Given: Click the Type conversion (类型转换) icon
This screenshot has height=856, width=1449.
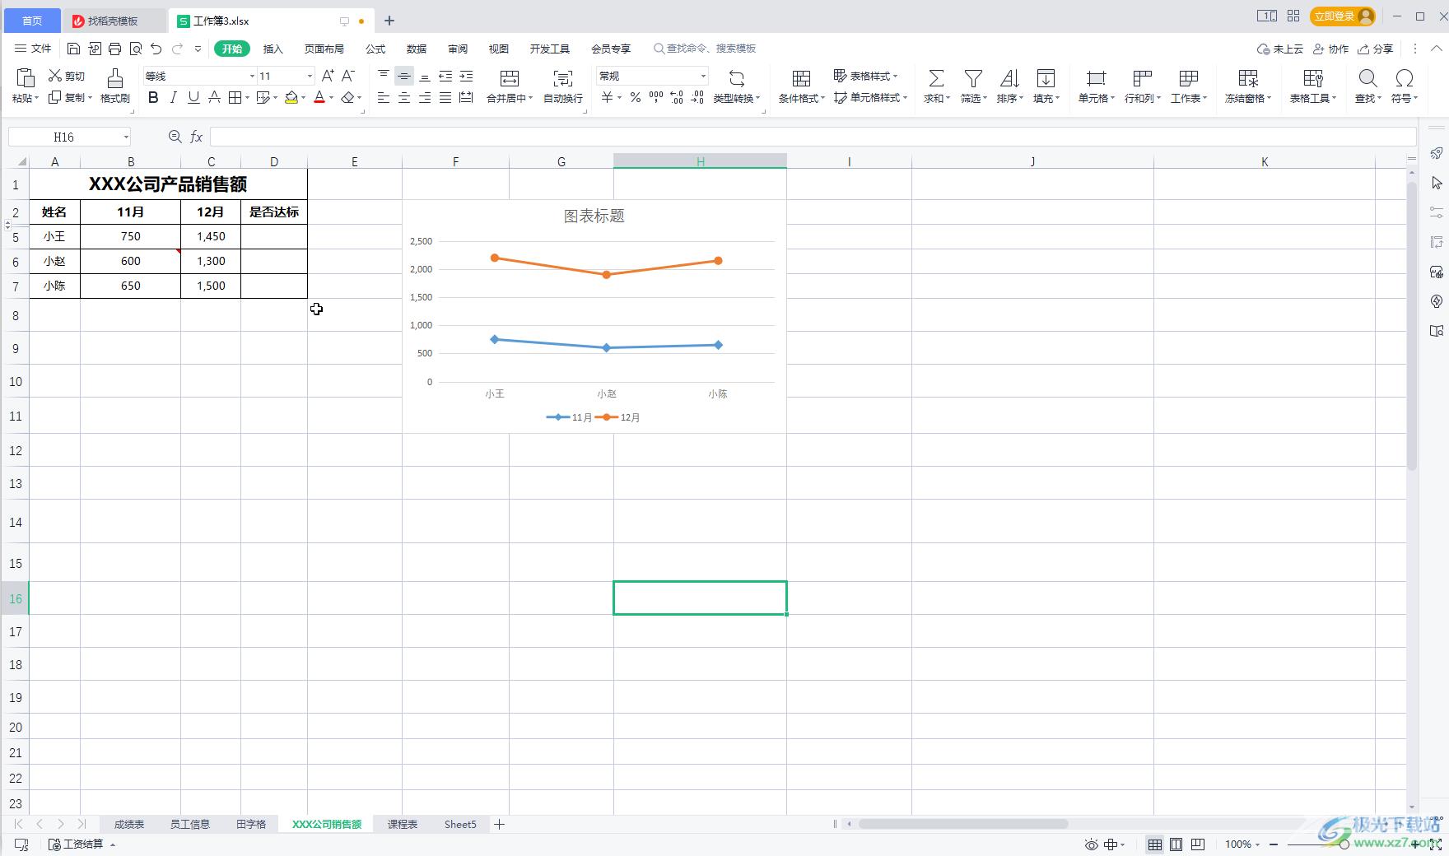Looking at the screenshot, I should [737, 78].
